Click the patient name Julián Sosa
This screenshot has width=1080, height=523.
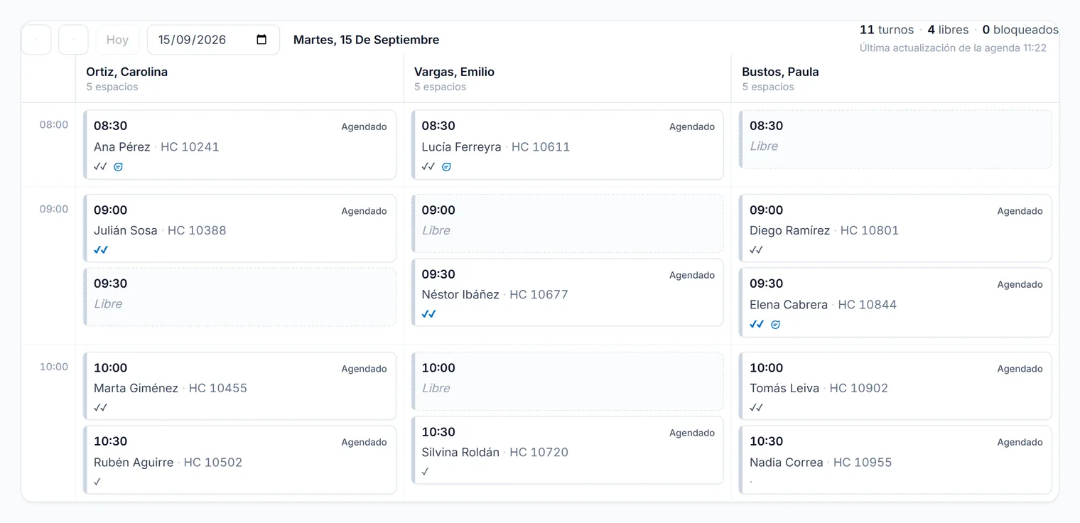click(x=126, y=230)
